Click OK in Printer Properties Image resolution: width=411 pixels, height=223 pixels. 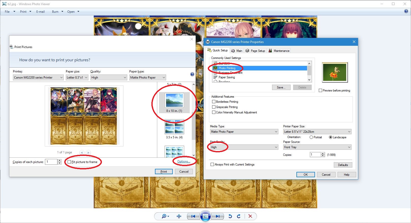click(x=306, y=175)
